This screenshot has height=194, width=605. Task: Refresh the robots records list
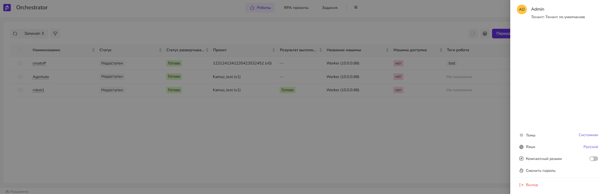[x=15, y=33]
